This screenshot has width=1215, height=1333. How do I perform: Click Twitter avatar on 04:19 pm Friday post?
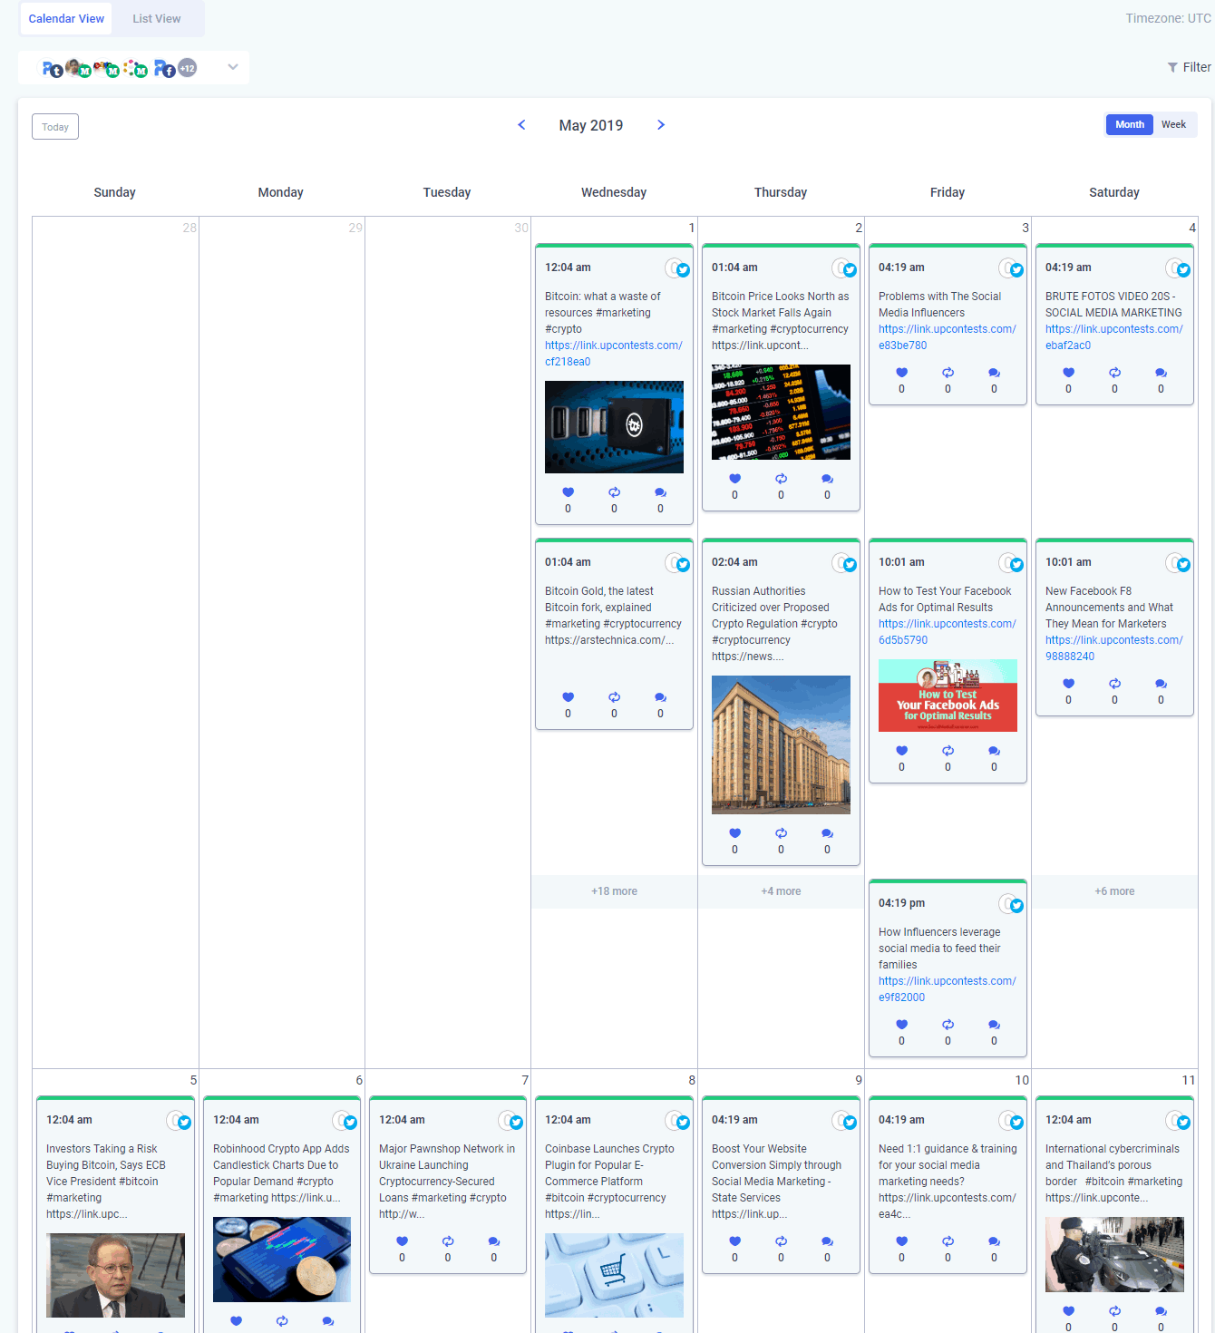tap(1011, 904)
